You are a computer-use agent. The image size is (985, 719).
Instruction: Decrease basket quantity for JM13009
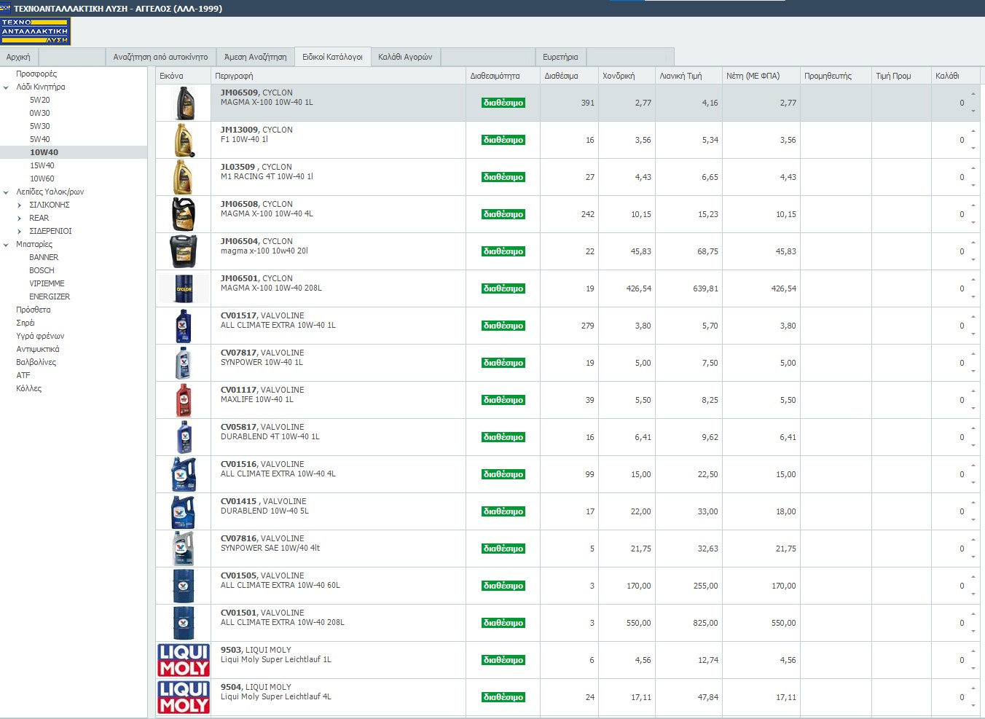973,149
